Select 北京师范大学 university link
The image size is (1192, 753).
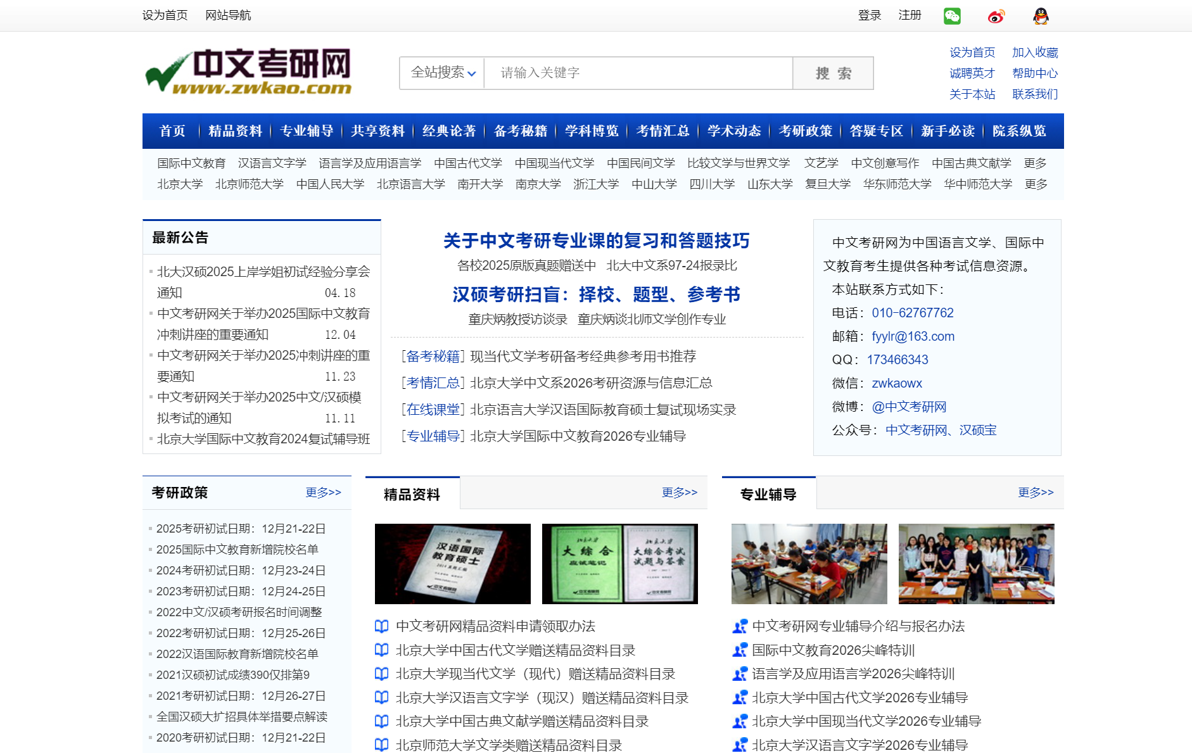click(249, 184)
